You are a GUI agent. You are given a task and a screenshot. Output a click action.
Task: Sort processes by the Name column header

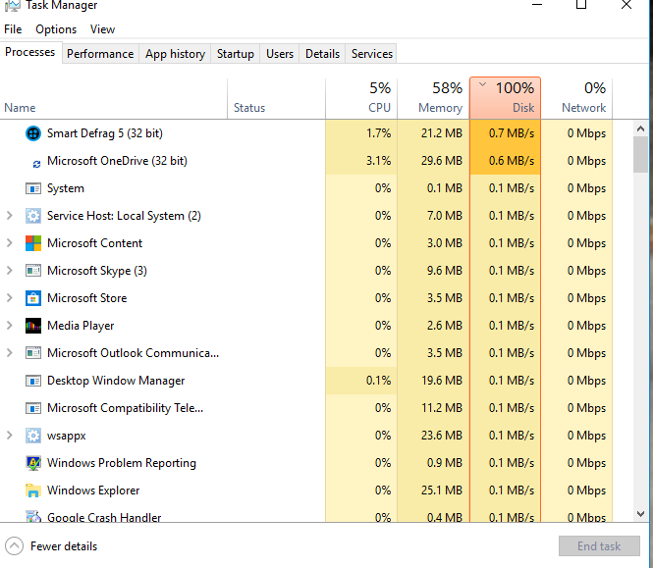(113, 99)
